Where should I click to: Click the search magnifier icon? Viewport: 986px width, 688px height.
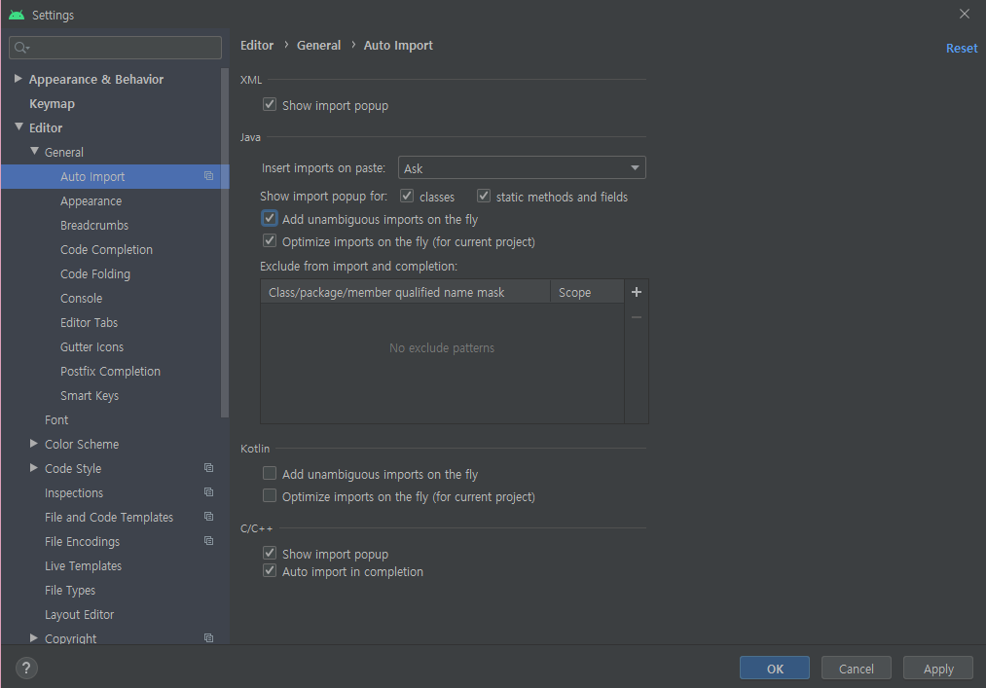click(21, 47)
